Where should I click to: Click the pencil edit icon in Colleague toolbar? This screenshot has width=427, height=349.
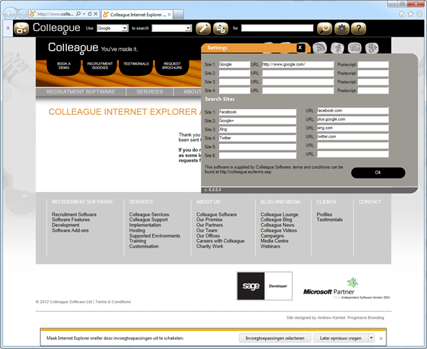coord(203,28)
